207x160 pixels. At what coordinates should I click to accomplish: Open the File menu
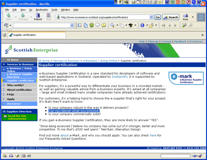(x=7, y=10)
